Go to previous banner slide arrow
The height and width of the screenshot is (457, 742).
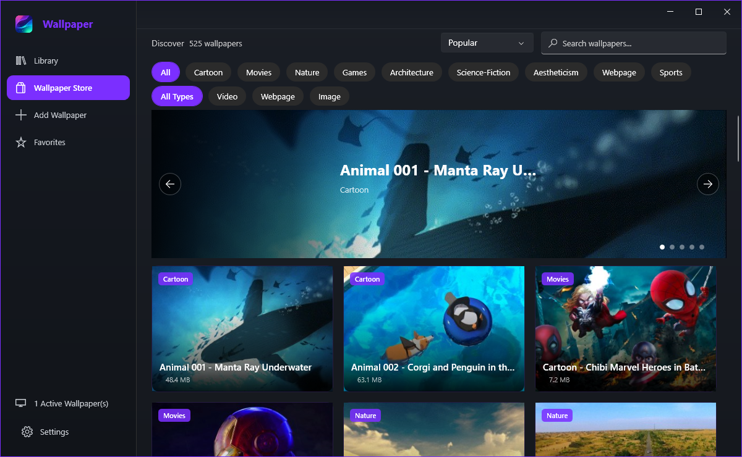170,184
